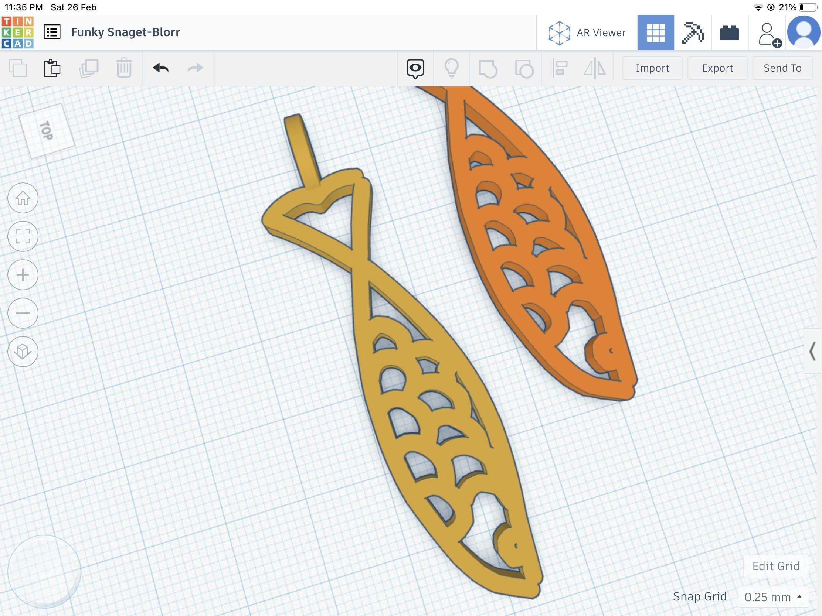
Task: Redo the last undone action
Action: pyautogui.click(x=195, y=68)
